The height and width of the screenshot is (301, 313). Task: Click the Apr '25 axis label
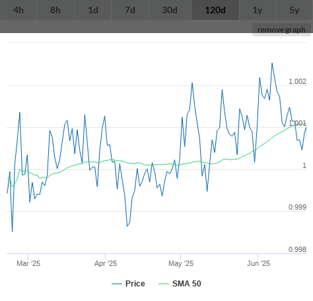[x=106, y=263]
